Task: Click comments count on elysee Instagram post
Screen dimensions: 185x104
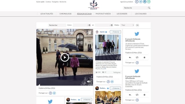Action: 104,72
